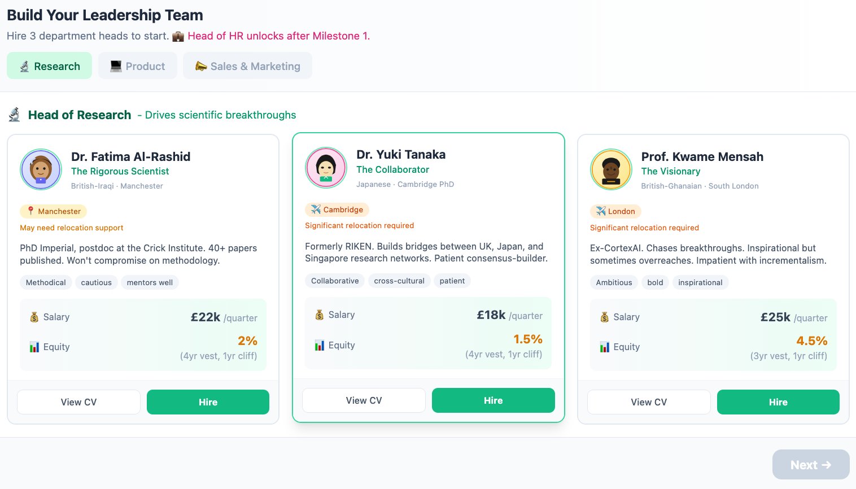
Task: Click the Manchester location pin badge
Action: click(x=53, y=211)
